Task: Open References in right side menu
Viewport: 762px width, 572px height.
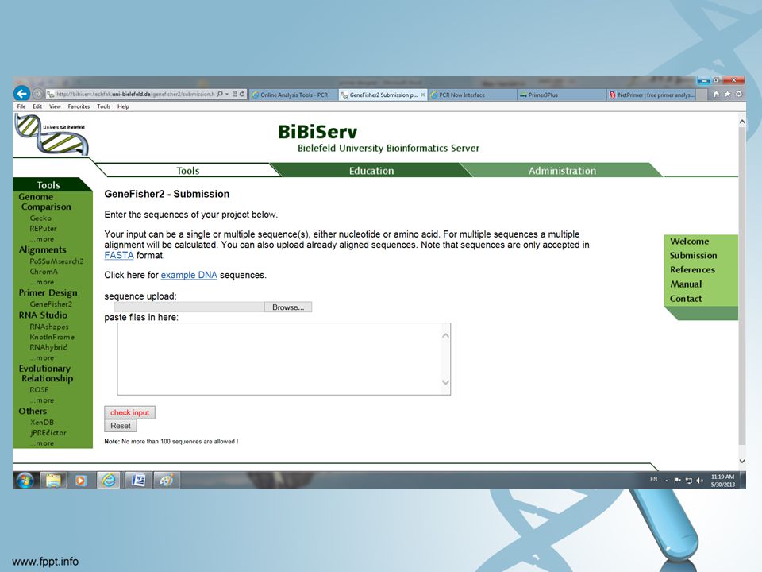Action: click(692, 269)
